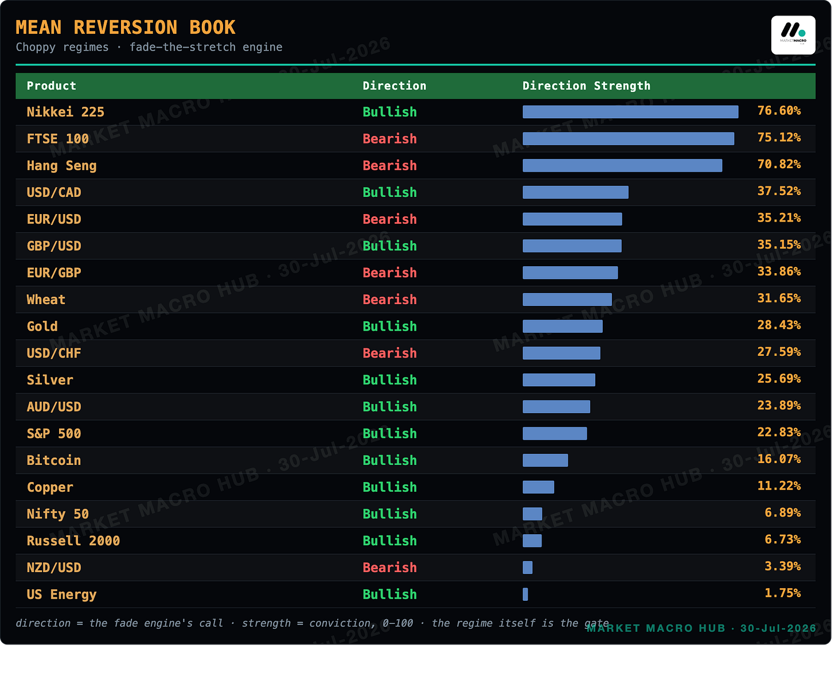Select the Russell 2000 product name
This screenshot has height=684, width=835.
coord(73,541)
